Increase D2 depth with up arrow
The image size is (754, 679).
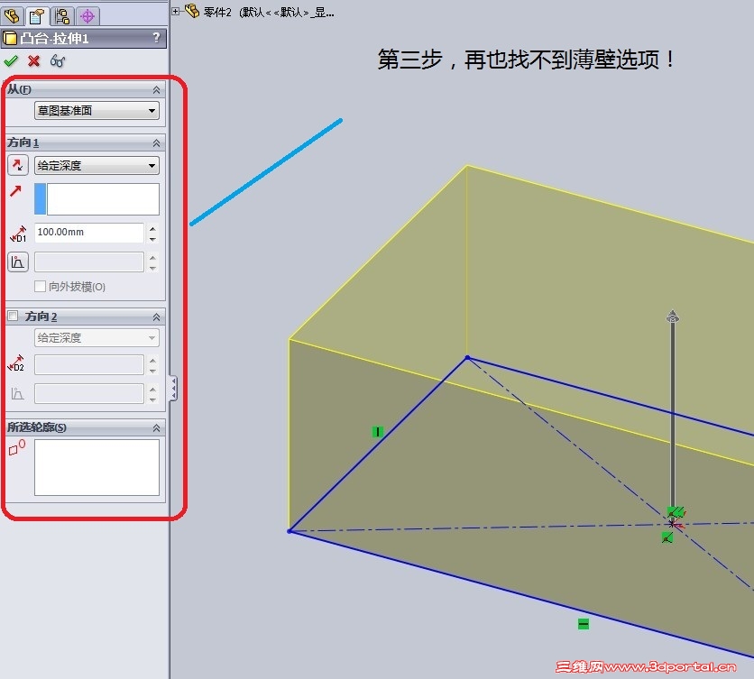(x=152, y=360)
